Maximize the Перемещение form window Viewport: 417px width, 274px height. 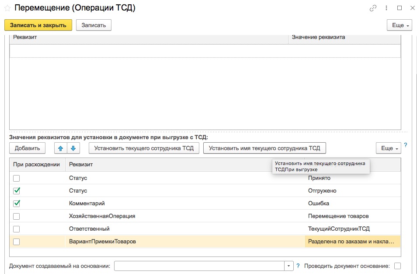400,8
